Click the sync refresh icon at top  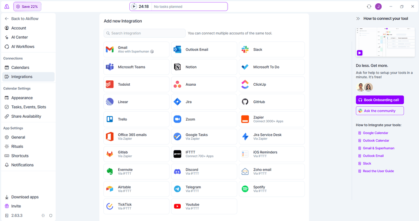click(x=369, y=7)
